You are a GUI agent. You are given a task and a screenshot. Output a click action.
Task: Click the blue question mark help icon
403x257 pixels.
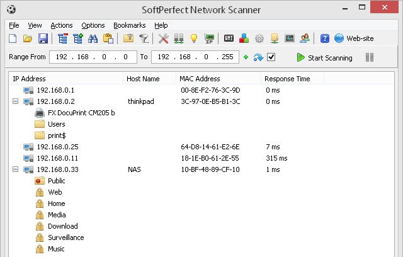pyautogui.click(x=325, y=39)
